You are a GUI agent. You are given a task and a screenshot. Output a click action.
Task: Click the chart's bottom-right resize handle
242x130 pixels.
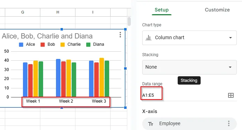(x=125, y=107)
